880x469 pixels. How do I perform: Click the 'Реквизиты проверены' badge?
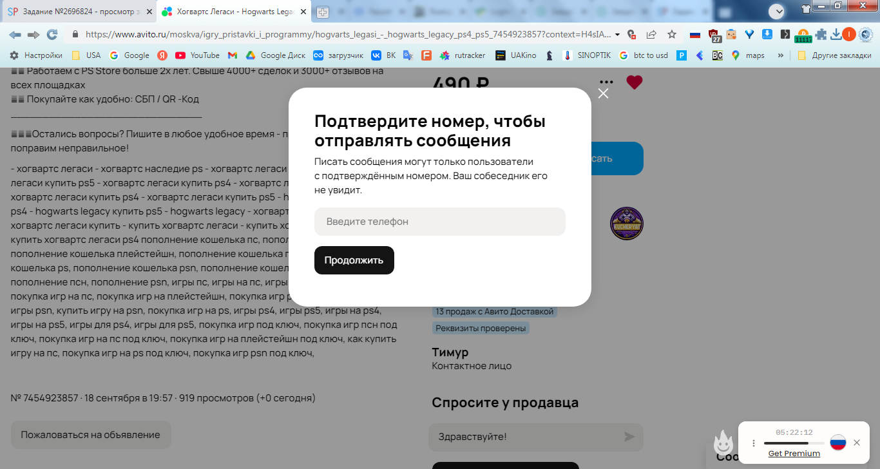pos(481,328)
